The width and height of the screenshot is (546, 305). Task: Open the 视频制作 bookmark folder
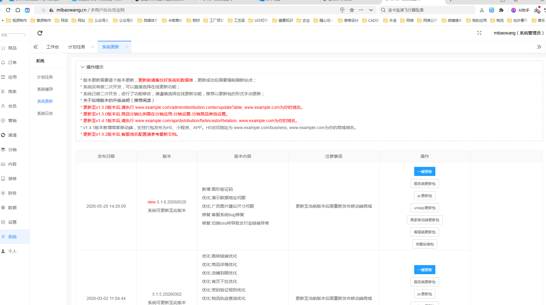click(x=17, y=21)
